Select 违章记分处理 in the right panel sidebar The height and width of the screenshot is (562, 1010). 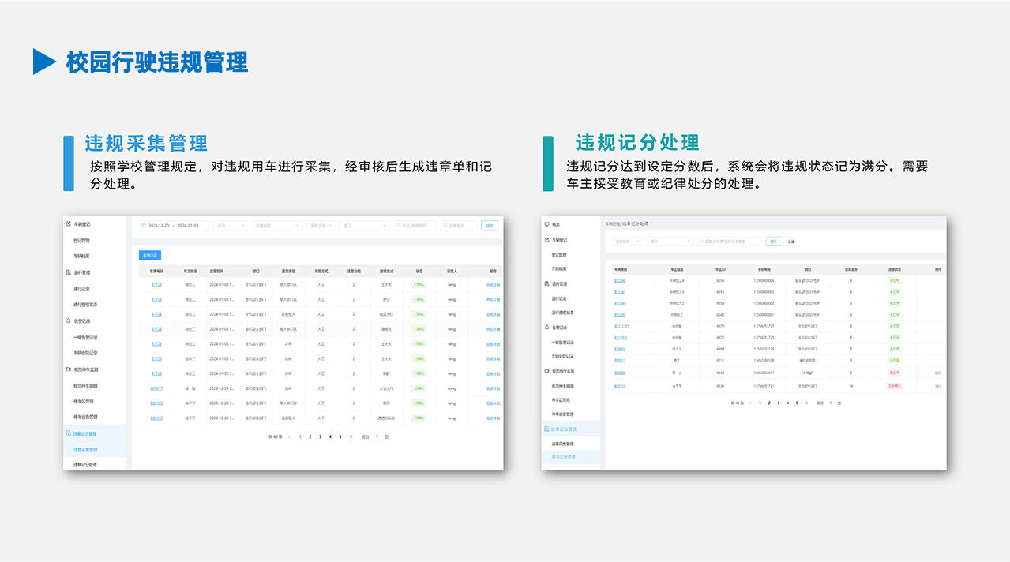pos(564,457)
